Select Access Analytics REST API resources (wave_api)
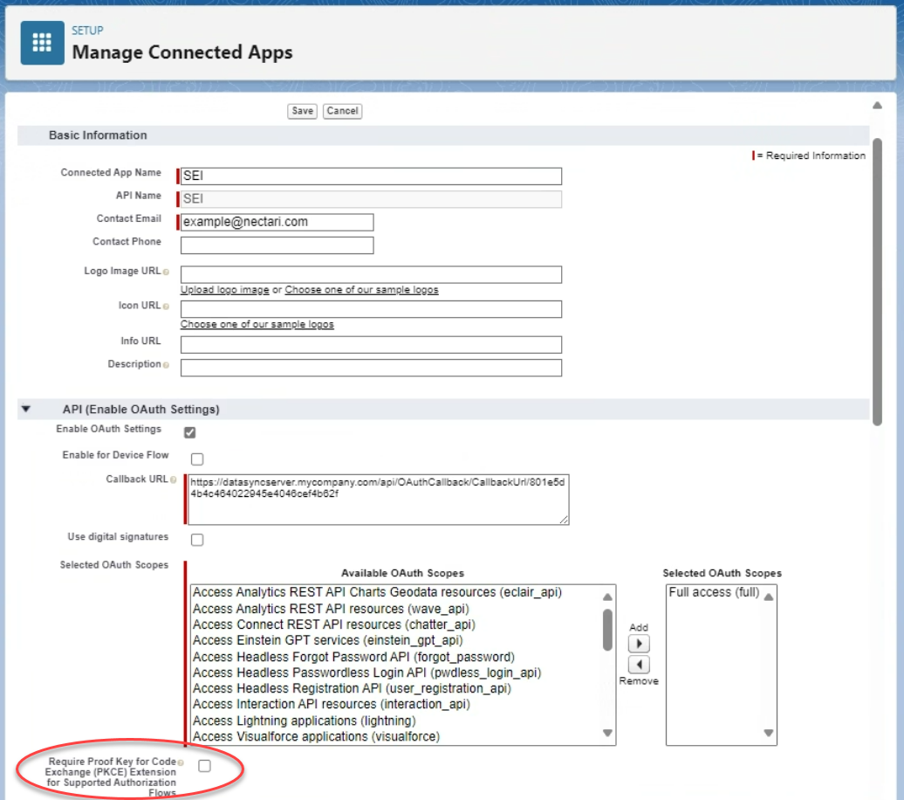904x800 pixels. pos(331,609)
